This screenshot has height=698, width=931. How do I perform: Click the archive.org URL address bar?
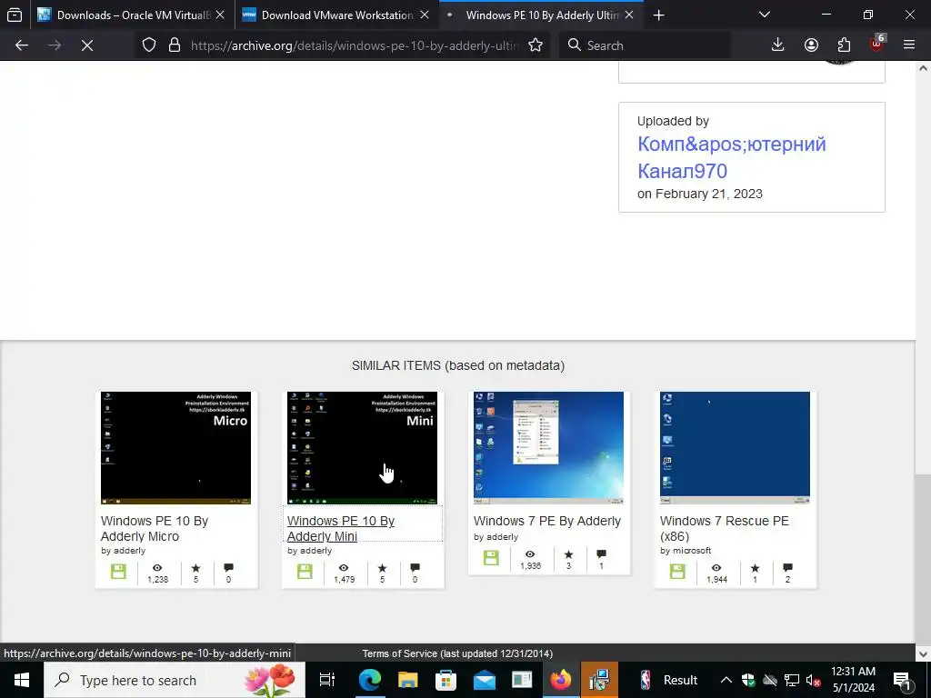click(x=355, y=45)
